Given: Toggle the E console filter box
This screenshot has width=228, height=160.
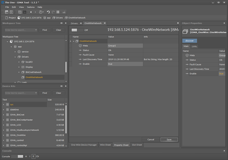Looking at the screenshot, I should click(x=33, y=156).
